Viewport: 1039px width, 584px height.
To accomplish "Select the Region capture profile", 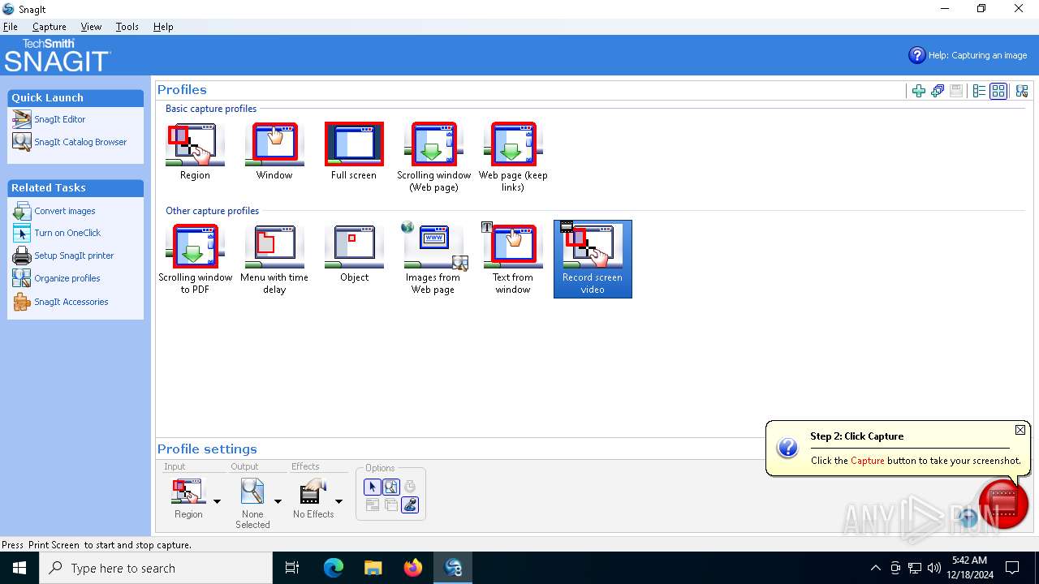I will (x=195, y=152).
